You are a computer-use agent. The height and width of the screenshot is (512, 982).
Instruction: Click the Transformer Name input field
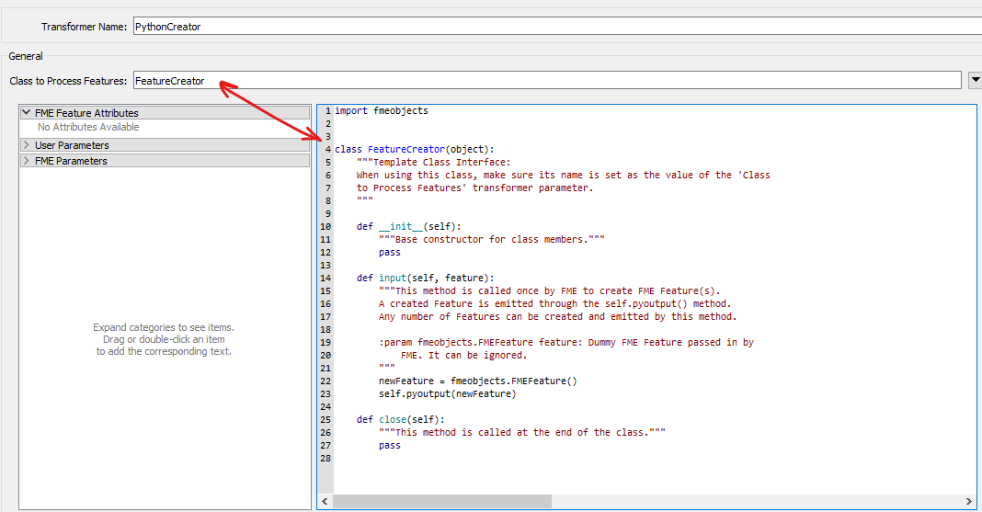[x=557, y=27]
